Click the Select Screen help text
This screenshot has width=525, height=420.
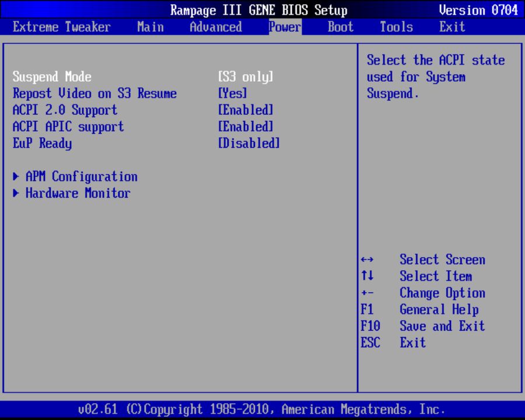click(x=442, y=260)
